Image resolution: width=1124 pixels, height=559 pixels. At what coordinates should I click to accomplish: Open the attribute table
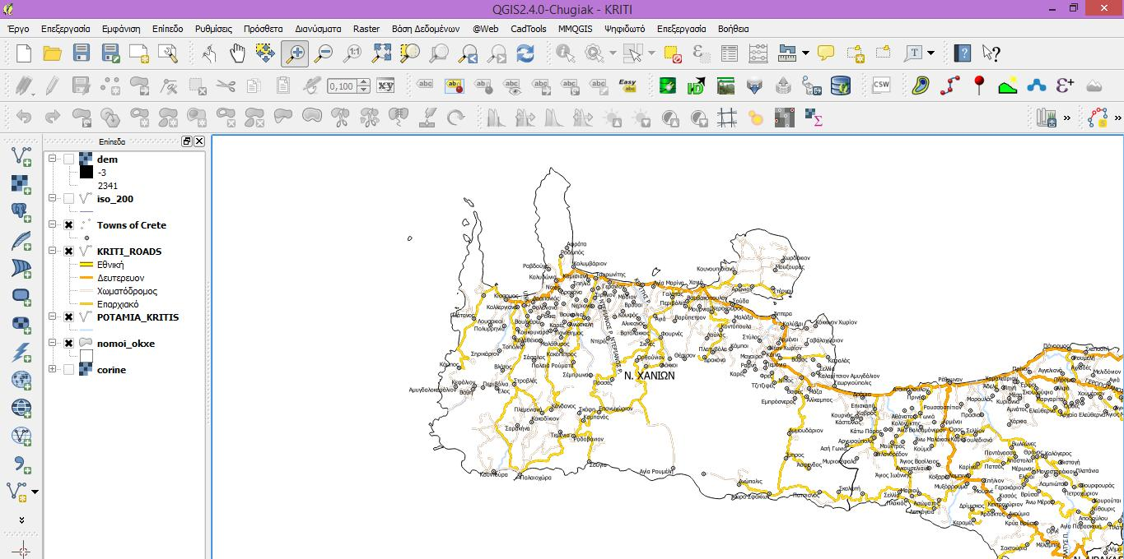coord(730,53)
